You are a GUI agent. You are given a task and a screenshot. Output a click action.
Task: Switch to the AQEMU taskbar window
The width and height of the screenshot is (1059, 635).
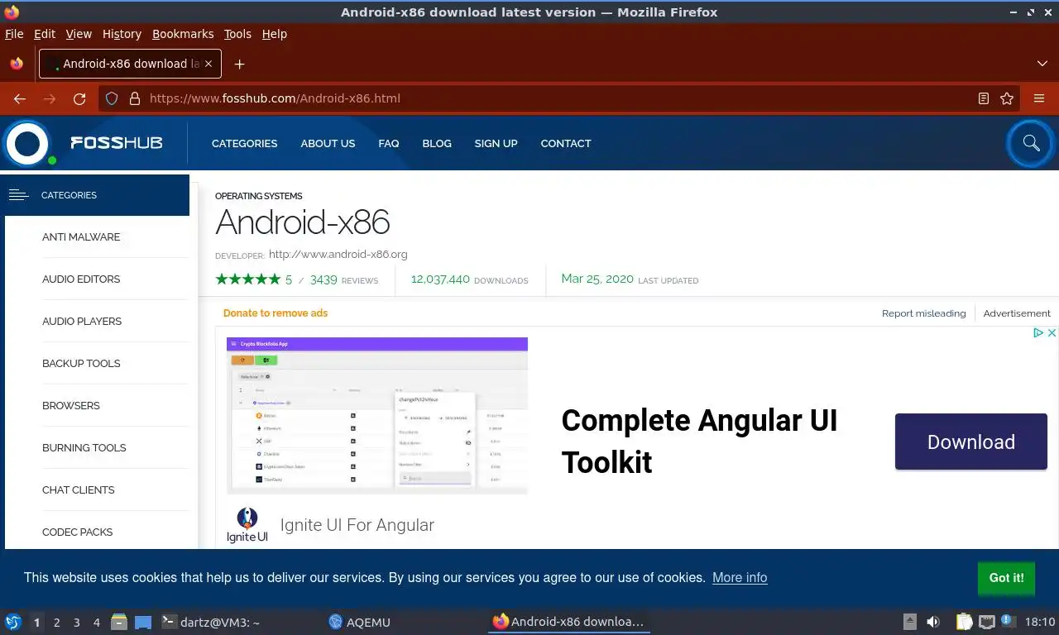tap(359, 622)
